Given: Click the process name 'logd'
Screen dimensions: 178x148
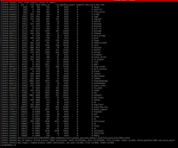Looking at the screenshot, I should [x=96, y=17].
